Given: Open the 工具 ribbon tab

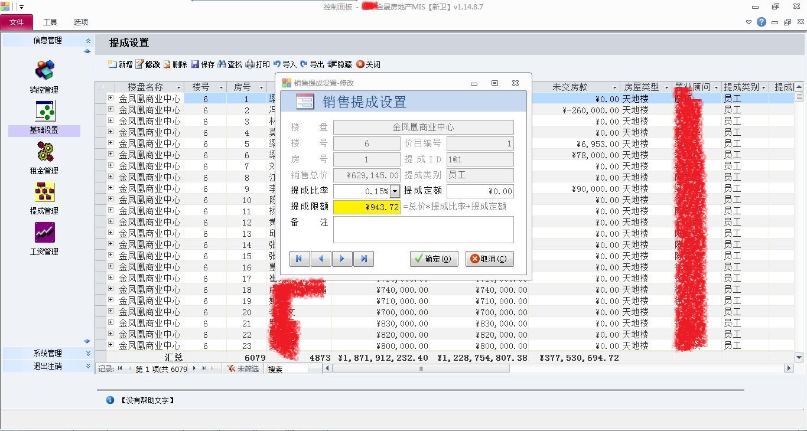Looking at the screenshot, I should tap(50, 22).
